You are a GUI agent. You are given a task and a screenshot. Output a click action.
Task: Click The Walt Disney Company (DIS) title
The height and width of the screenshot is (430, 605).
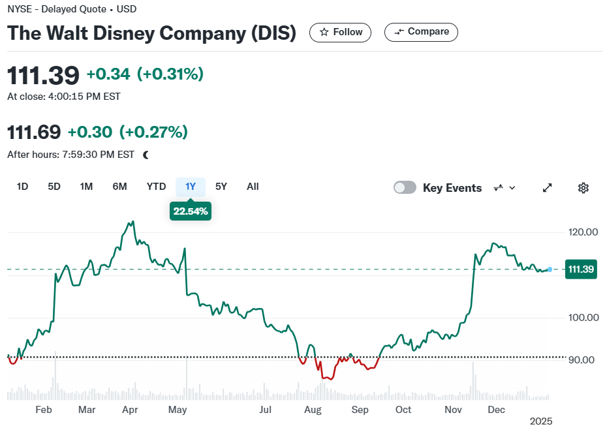click(151, 33)
